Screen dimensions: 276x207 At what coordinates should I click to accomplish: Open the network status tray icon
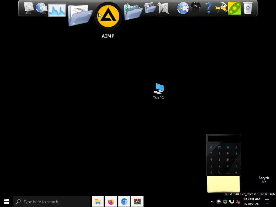tap(232, 202)
